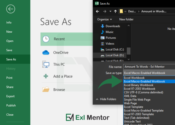Select Save As in the backstage menu
Viewport: 175px width, 125px height.
pos(15,59)
